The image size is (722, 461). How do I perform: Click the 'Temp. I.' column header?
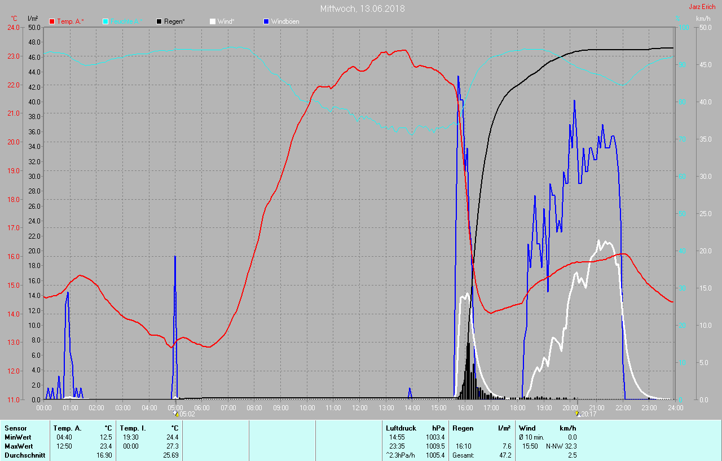click(x=132, y=428)
